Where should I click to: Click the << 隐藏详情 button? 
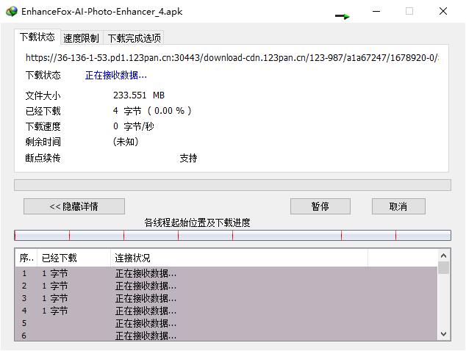[74, 206]
